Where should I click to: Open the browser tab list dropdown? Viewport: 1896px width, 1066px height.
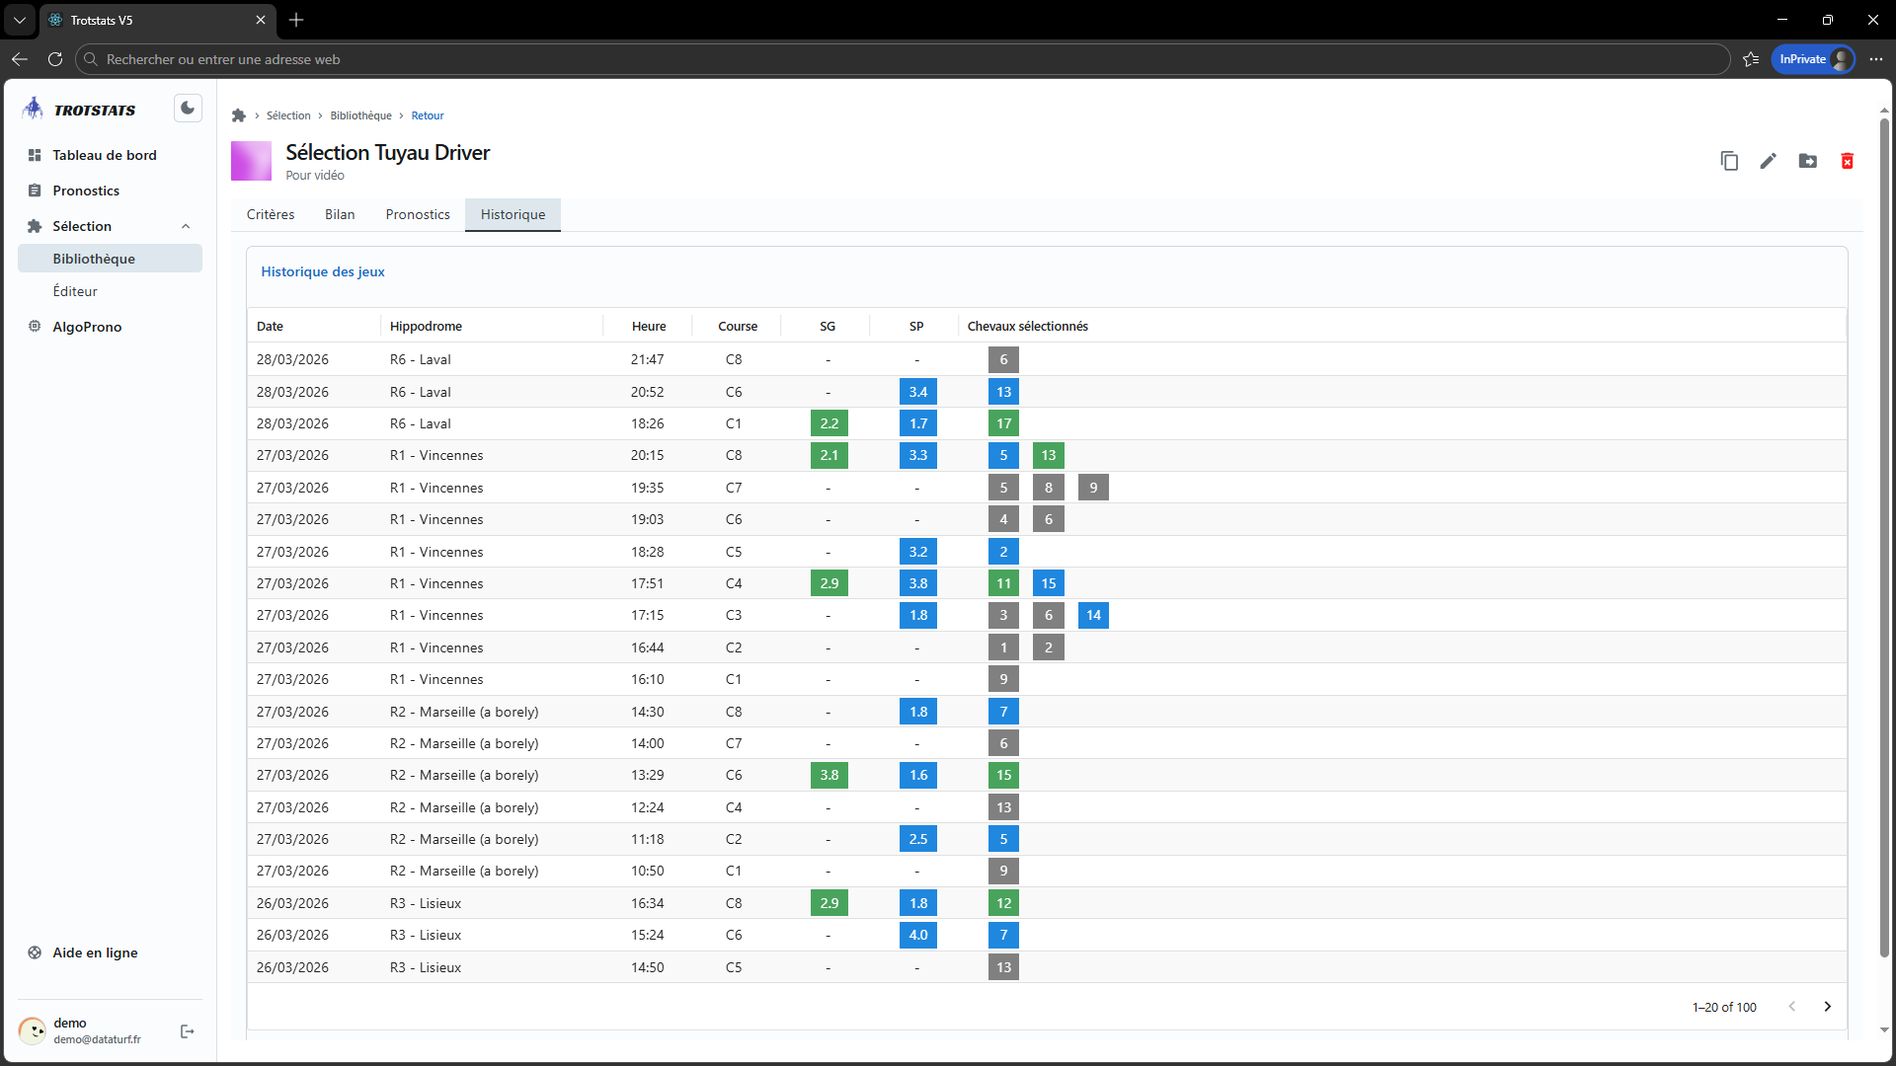pyautogui.click(x=19, y=20)
